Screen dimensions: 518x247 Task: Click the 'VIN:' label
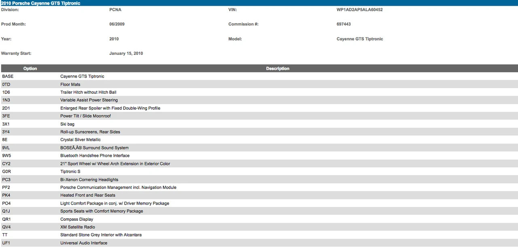point(233,10)
